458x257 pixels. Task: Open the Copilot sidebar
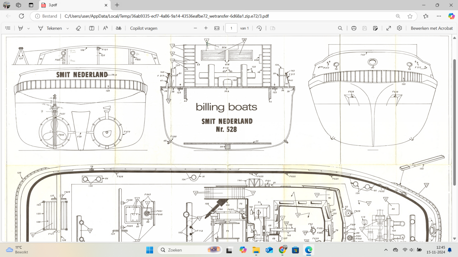pos(451,16)
